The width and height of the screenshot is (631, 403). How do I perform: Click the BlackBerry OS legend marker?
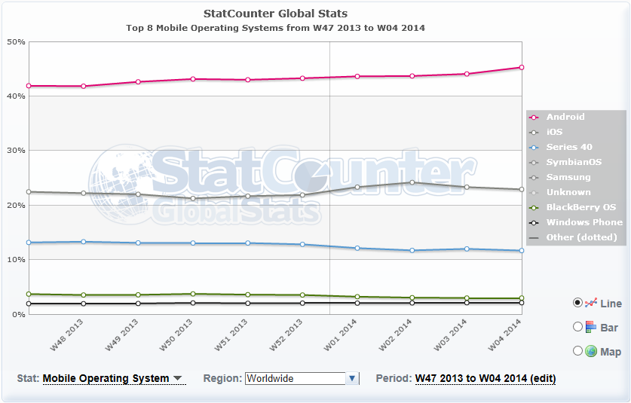pyautogui.click(x=535, y=208)
